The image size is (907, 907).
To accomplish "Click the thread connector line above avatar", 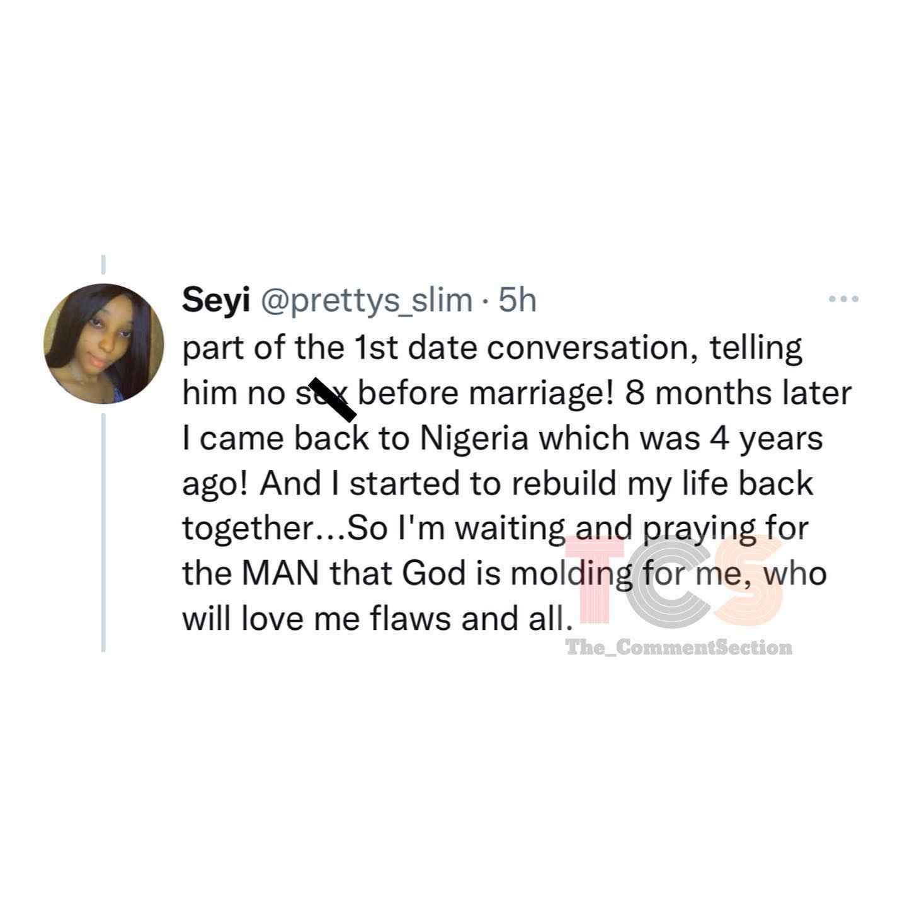I will [103, 265].
